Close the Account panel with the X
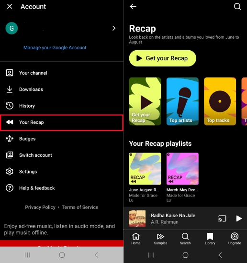The image size is (247, 263). pyautogui.click(x=10, y=7)
